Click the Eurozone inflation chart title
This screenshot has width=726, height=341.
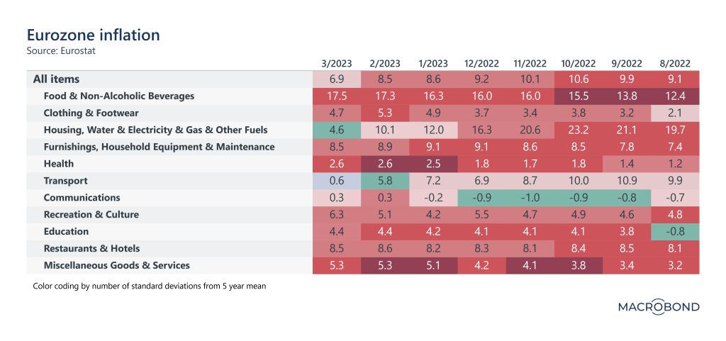pos(93,35)
